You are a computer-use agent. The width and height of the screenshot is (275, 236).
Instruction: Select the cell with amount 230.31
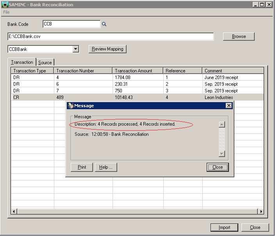click(x=138, y=84)
